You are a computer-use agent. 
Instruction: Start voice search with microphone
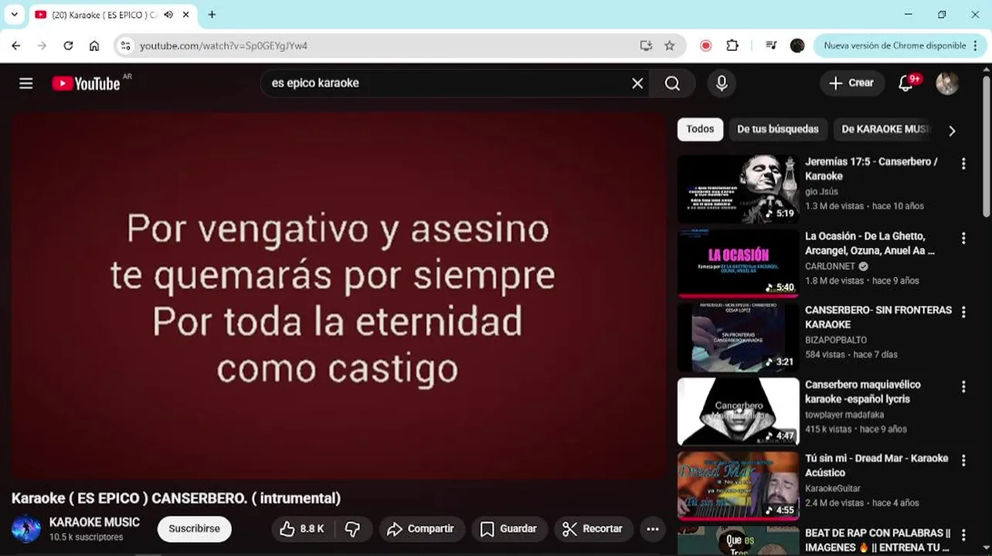(x=722, y=83)
